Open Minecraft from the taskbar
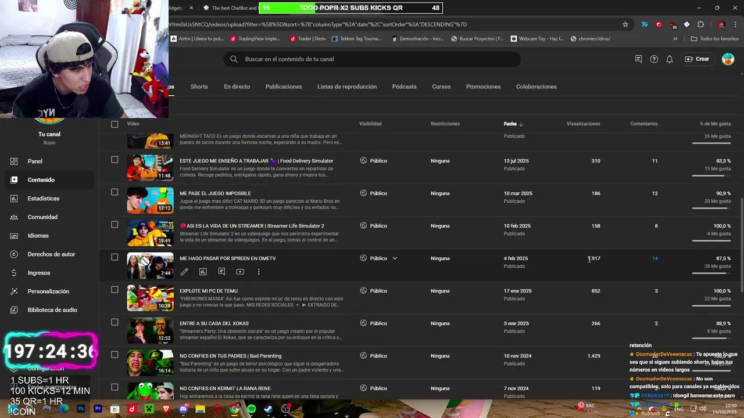 (x=149, y=409)
